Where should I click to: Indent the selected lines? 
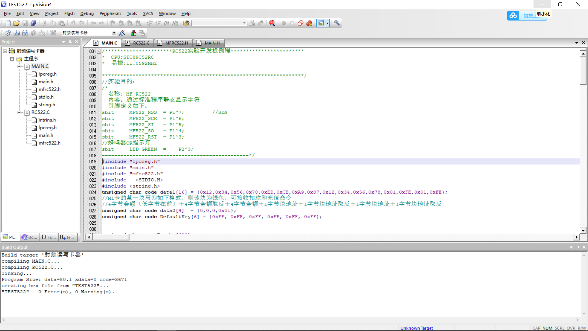tap(150, 23)
